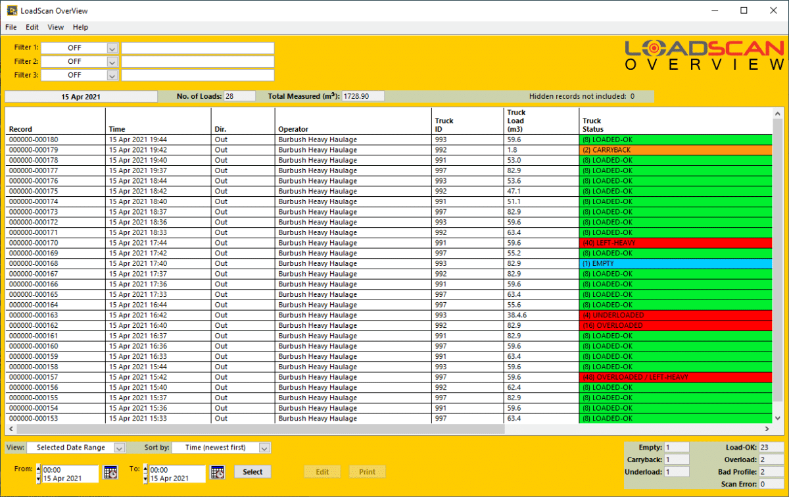Screen dimensions: 789x497
Task: Click the Select button
Action: tap(252, 471)
